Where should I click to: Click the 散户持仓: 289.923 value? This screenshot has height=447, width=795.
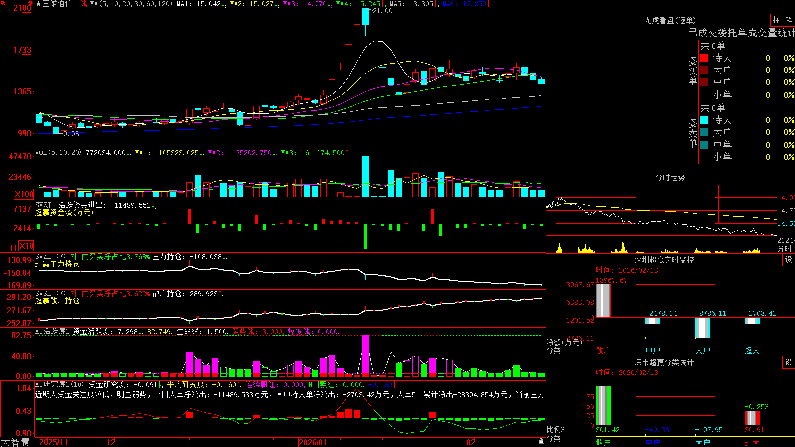point(187,294)
